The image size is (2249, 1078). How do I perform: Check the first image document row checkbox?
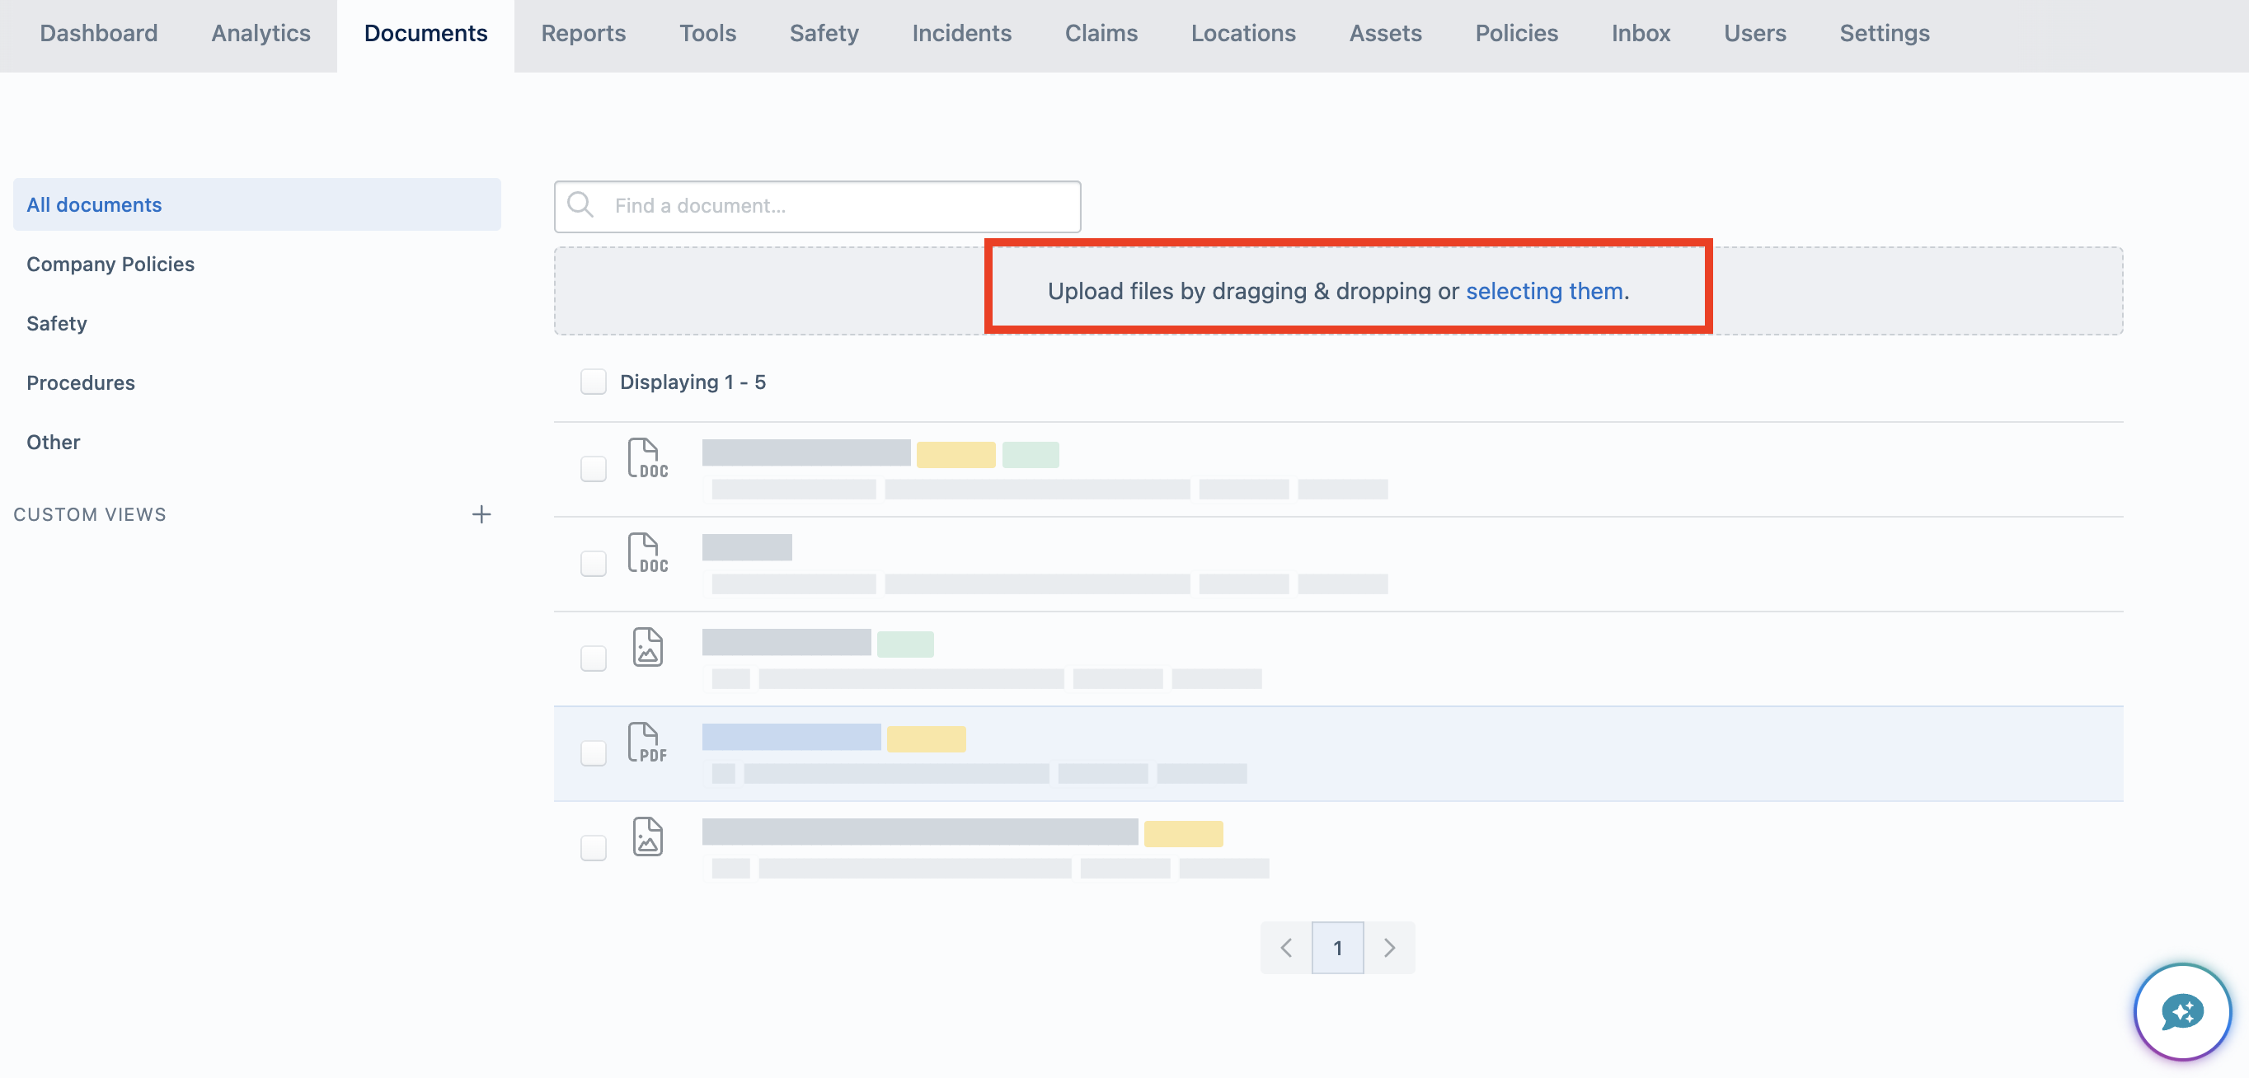click(x=593, y=659)
